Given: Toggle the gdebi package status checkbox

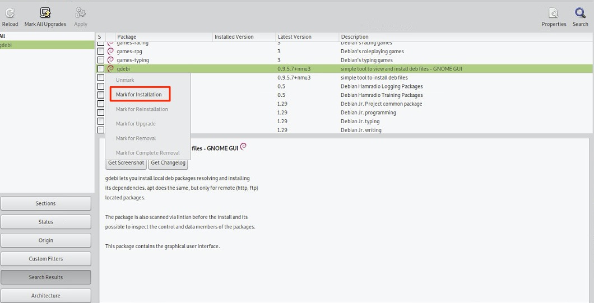Looking at the screenshot, I should [x=101, y=69].
